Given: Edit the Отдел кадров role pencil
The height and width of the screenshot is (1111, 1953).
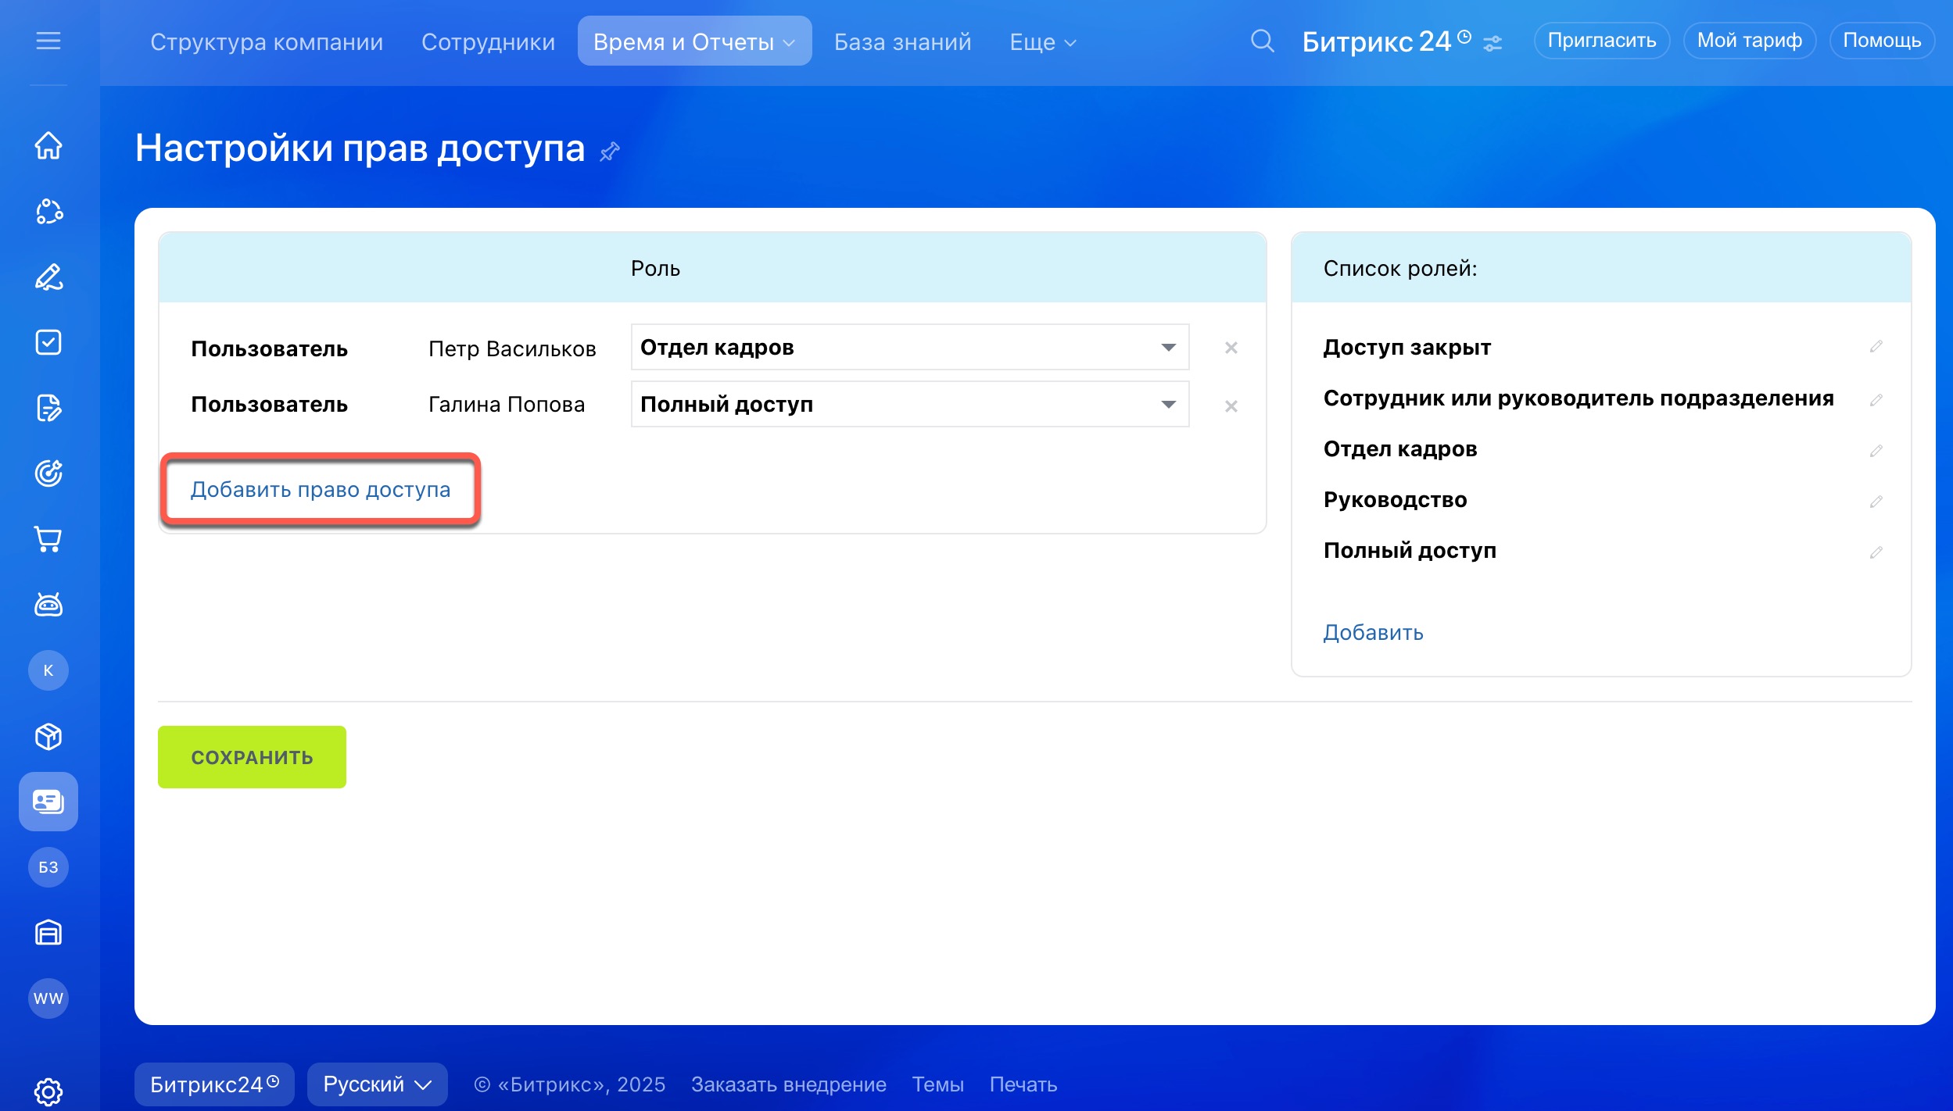Looking at the screenshot, I should (x=1876, y=451).
